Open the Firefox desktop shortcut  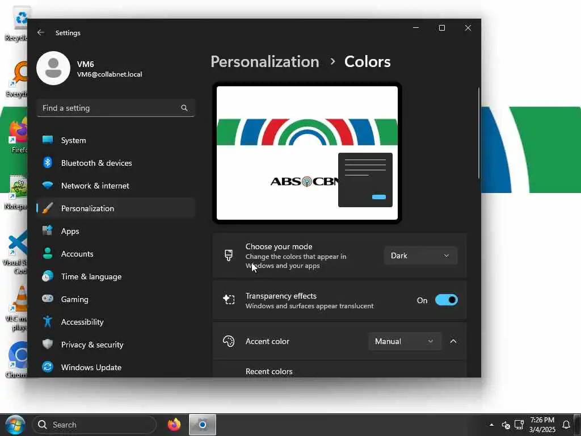17,135
